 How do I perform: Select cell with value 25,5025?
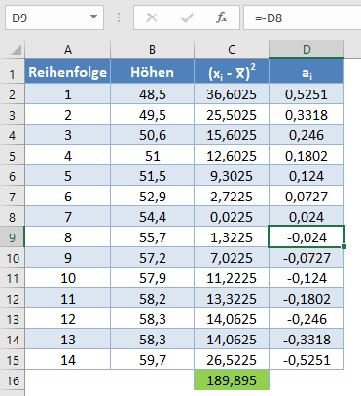232,115
